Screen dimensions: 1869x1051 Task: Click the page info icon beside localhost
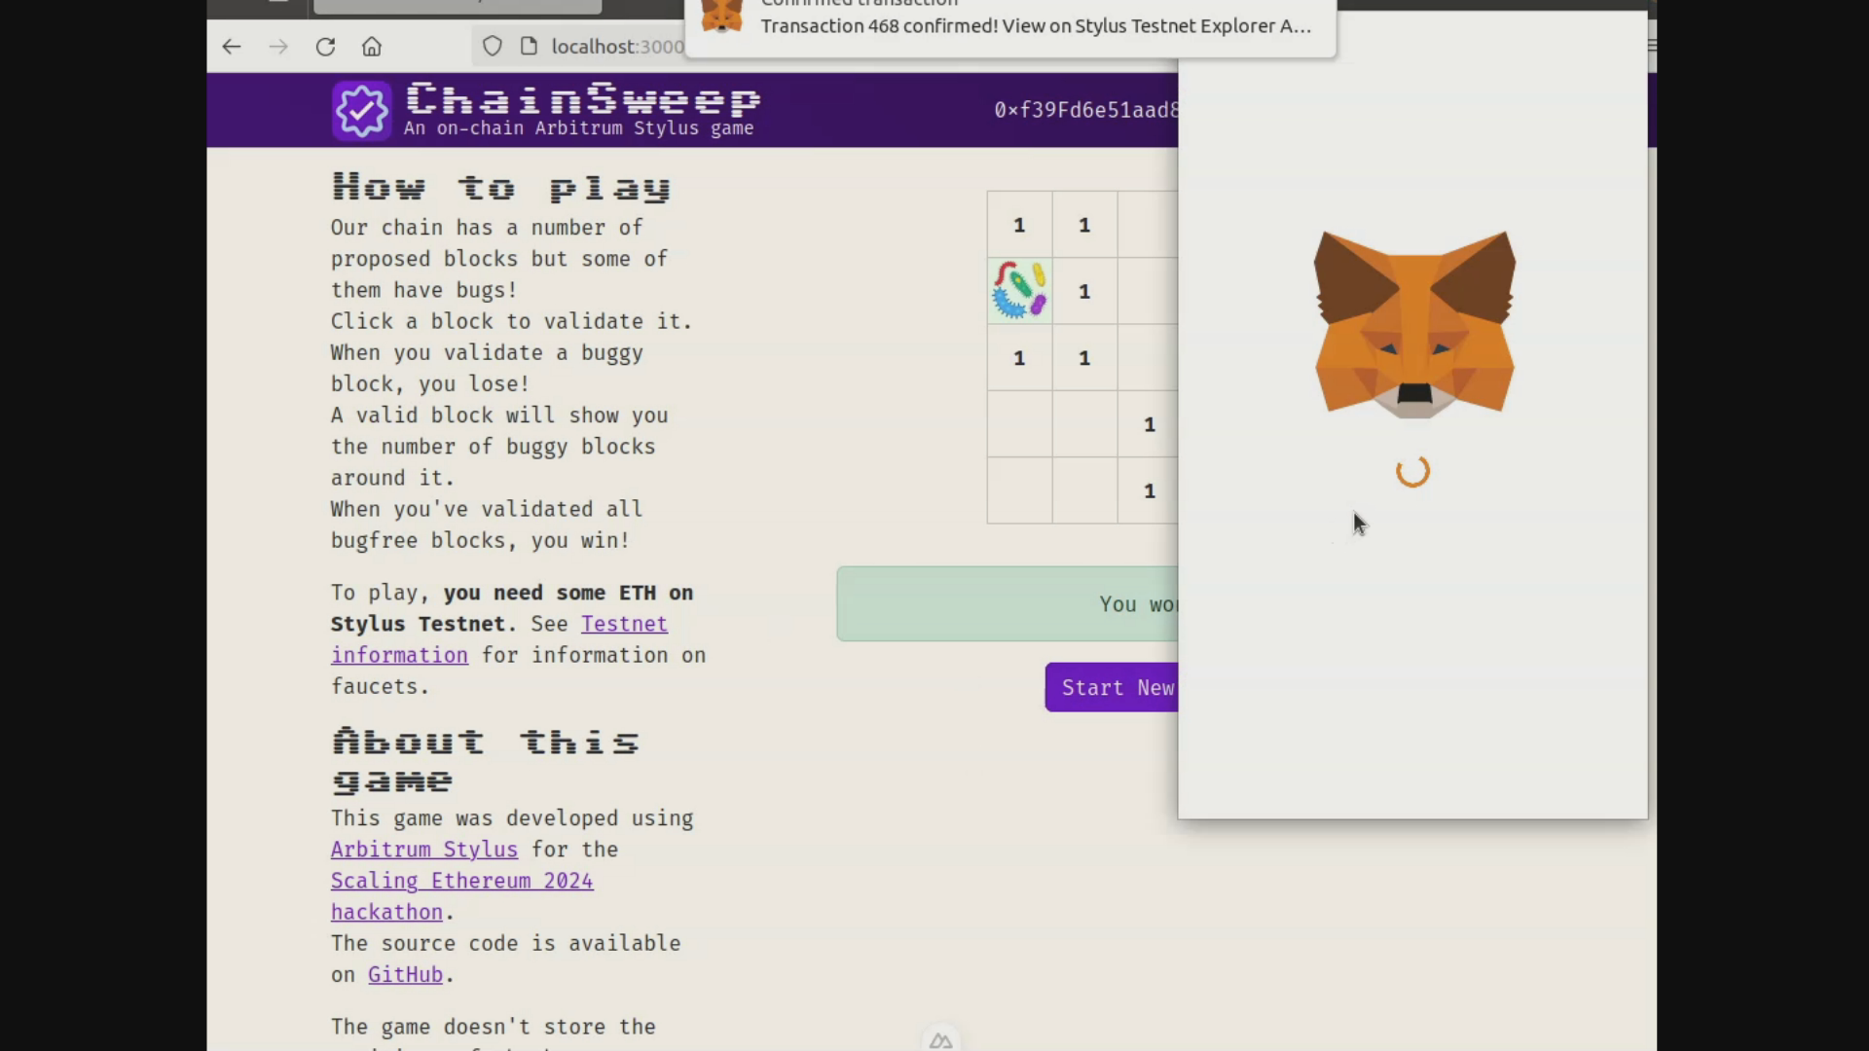(529, 47)
